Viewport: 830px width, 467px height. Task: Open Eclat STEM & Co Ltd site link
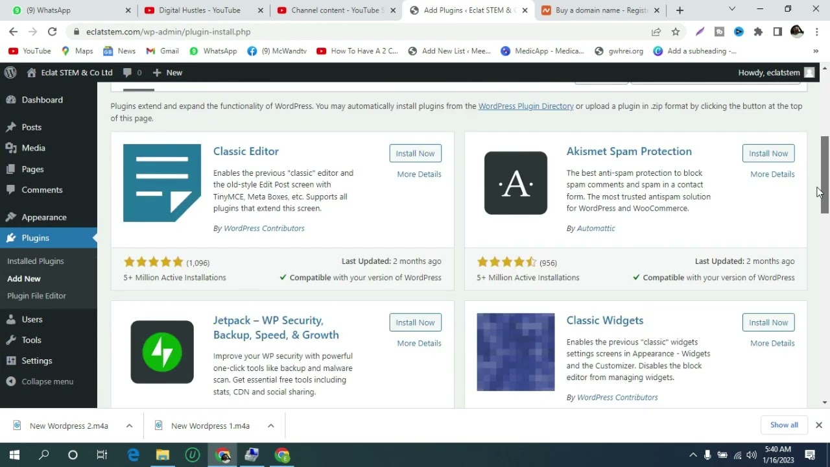coord(70,73)
